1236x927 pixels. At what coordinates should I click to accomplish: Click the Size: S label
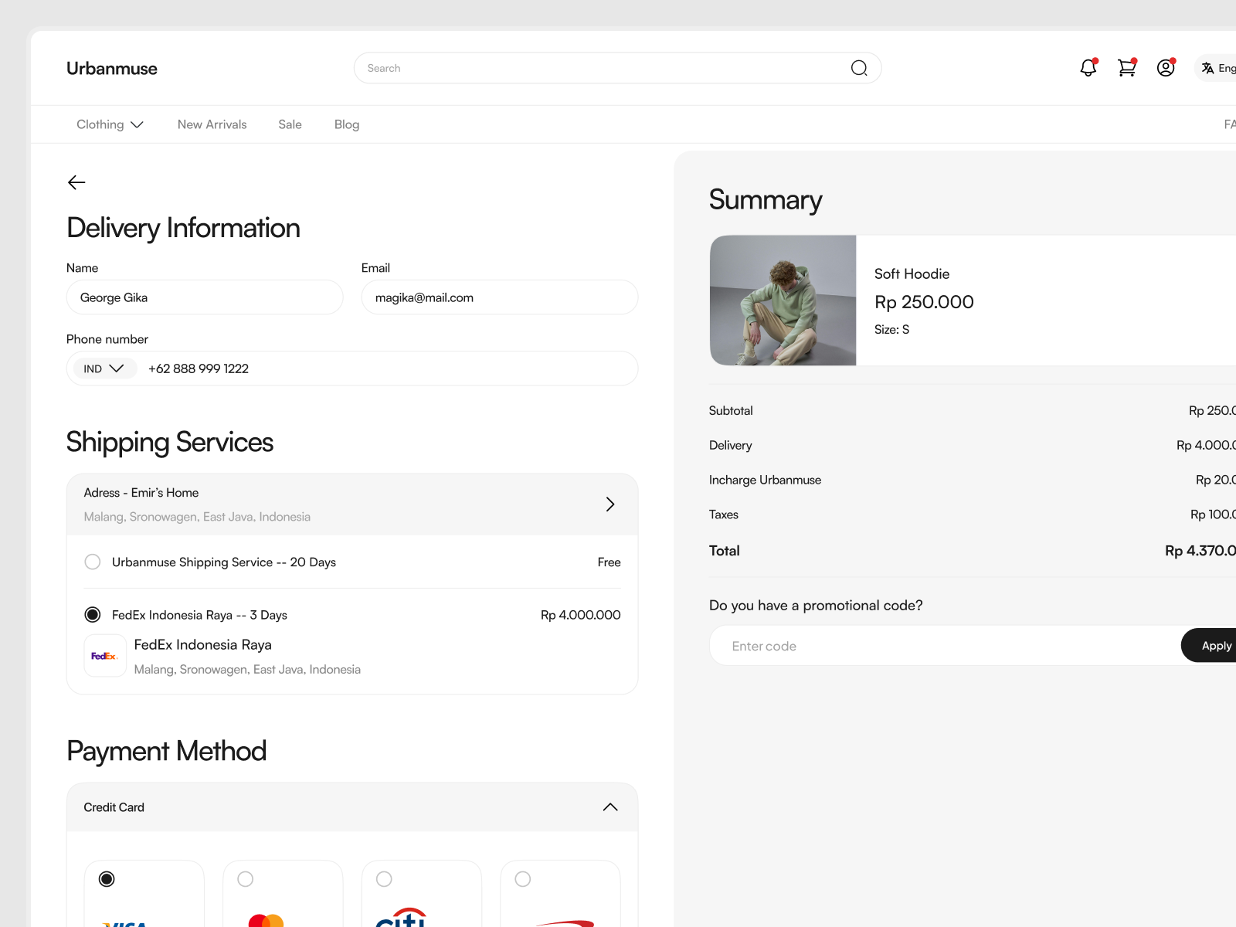click(892, 329)
